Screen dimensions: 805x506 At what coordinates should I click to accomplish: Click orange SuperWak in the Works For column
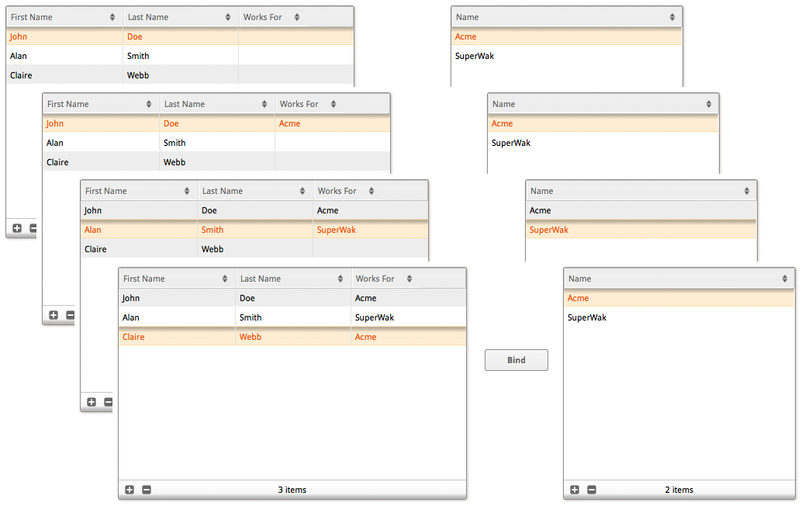[x=337, y=230]
